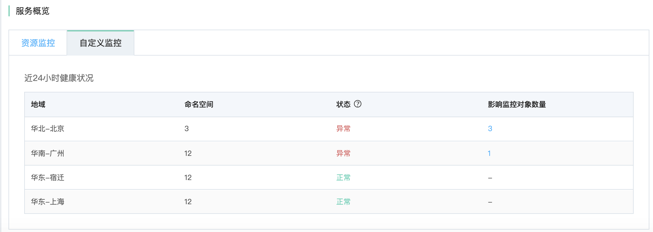Switch to the 资源监控 tab
653x232 pixels.
38,43
